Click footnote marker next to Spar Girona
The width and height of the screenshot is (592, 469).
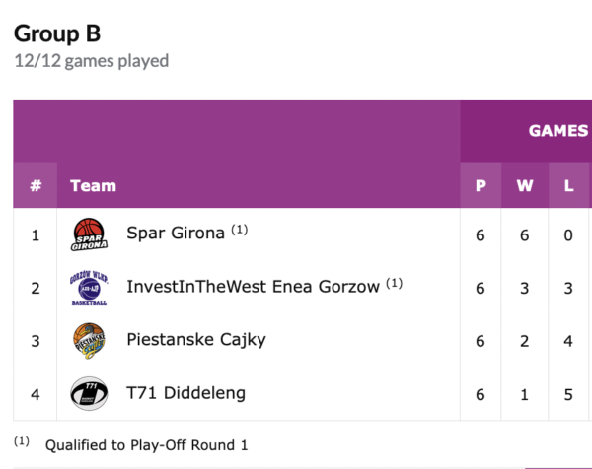tap(240, 230)
